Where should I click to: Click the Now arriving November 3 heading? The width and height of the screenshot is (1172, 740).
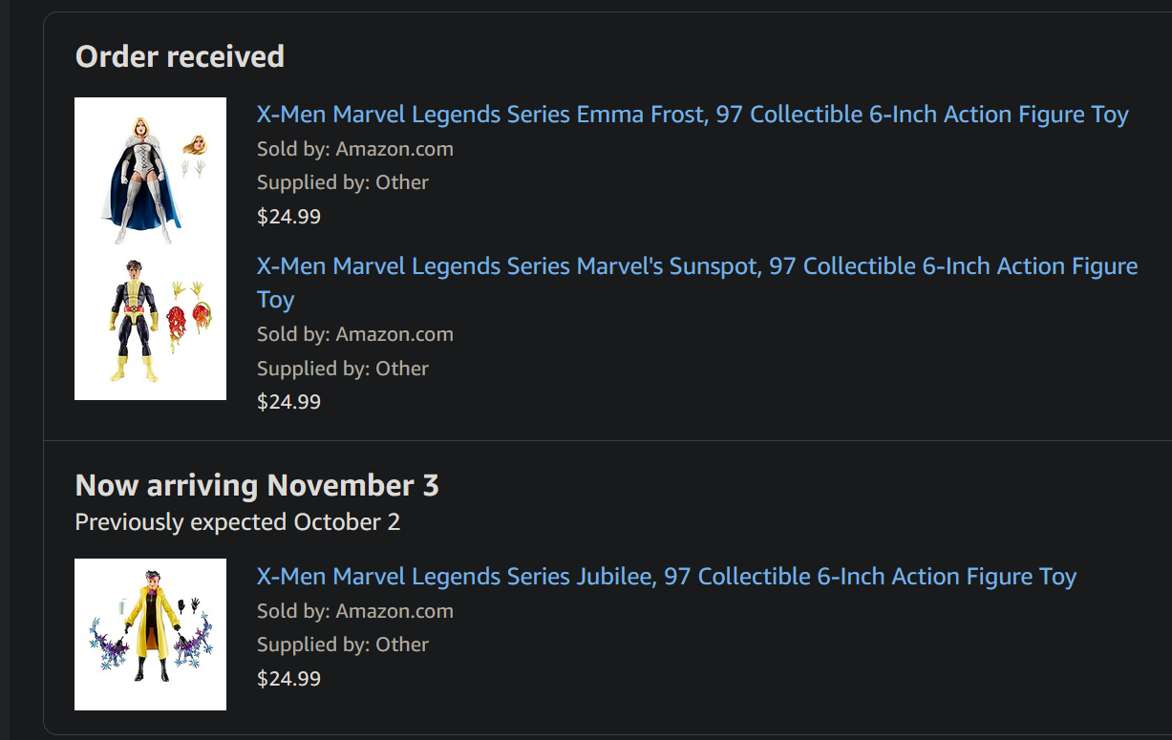tap(257, 485)
